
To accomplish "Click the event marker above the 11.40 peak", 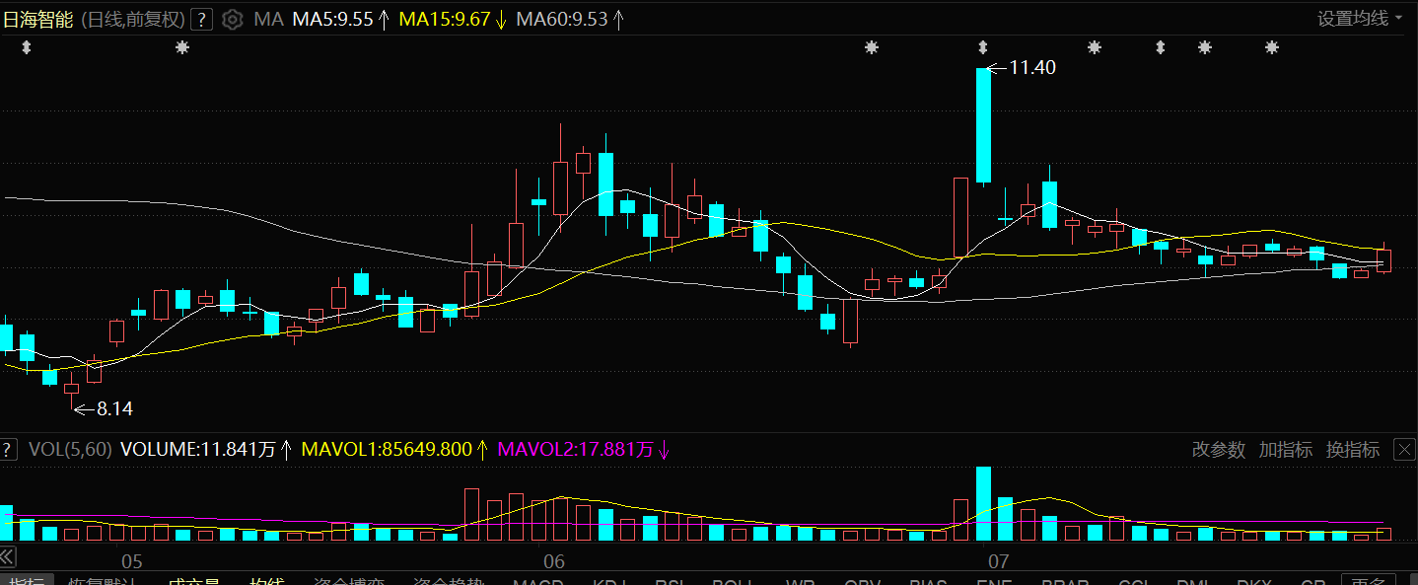I will [x=982, y=46].
